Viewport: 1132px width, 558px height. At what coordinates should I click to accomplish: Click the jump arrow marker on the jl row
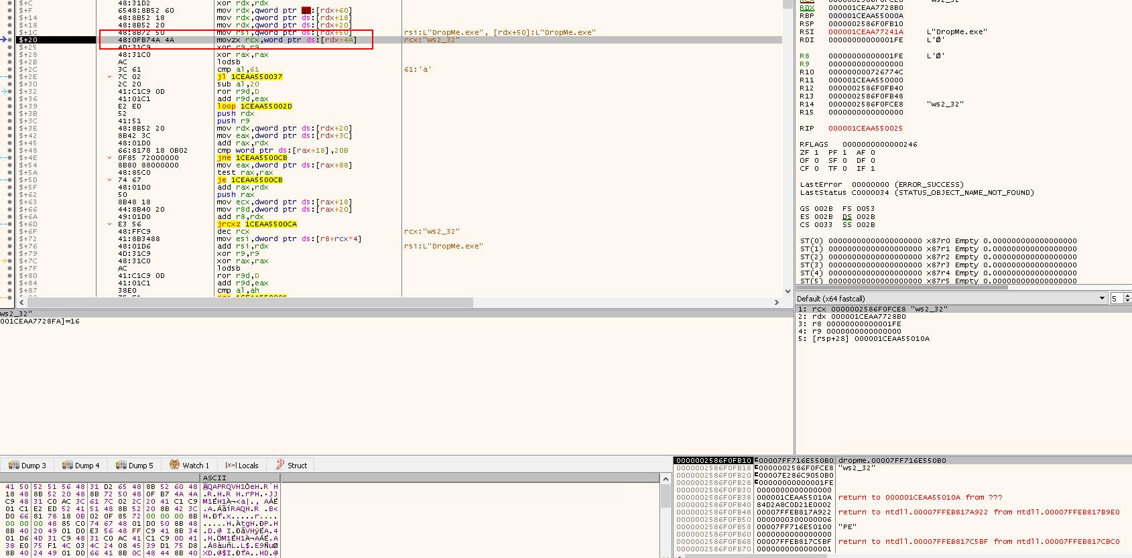[x=110, y=77]
